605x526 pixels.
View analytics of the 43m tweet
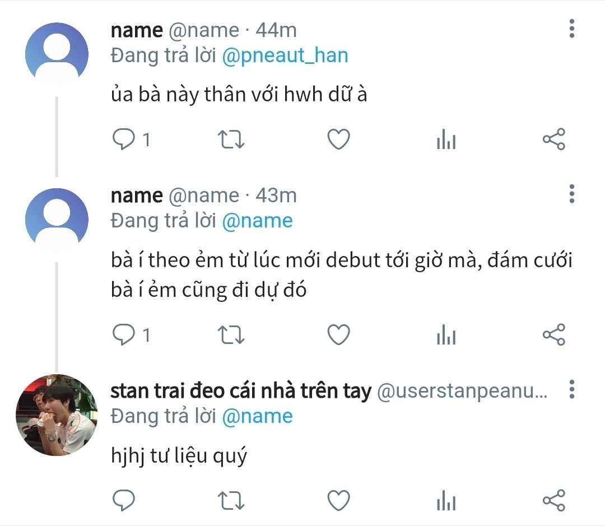click(446, 335)
